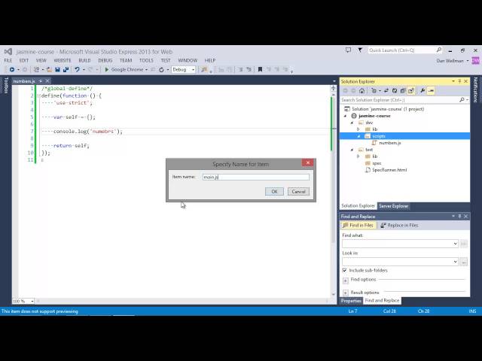482x361 pixels.
Task: Click the notifications filter flag icon
Action: (x=360, y=50)
